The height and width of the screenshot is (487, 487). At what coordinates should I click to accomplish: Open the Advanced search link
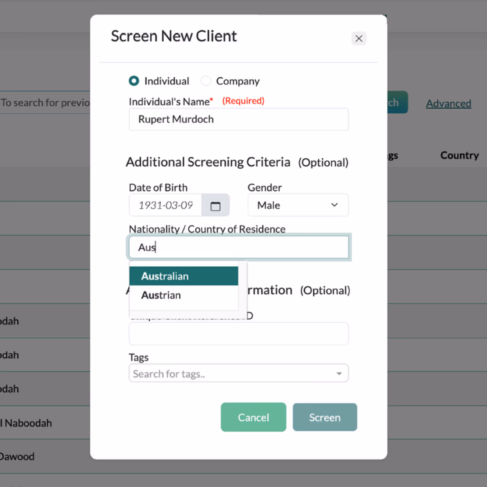[449, 103]
